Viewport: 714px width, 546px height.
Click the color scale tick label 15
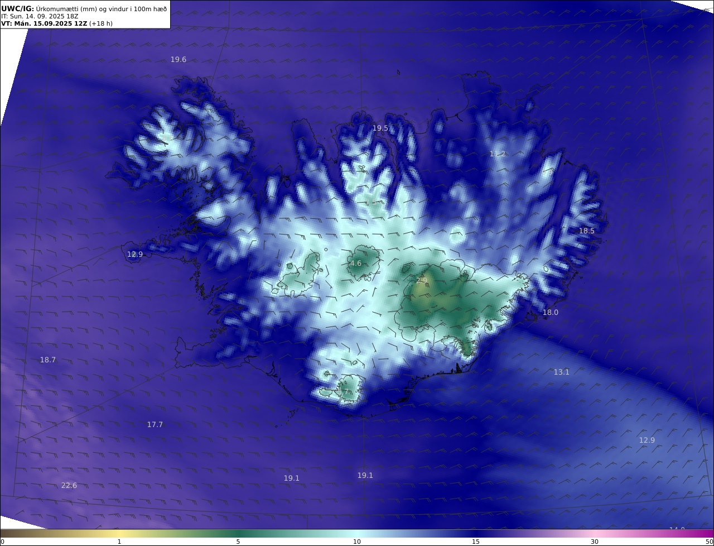(476, 542)
